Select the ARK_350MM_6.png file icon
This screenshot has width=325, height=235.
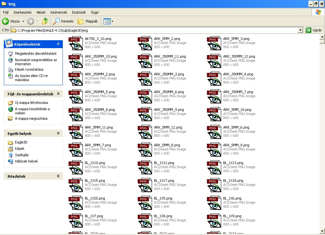145,97
